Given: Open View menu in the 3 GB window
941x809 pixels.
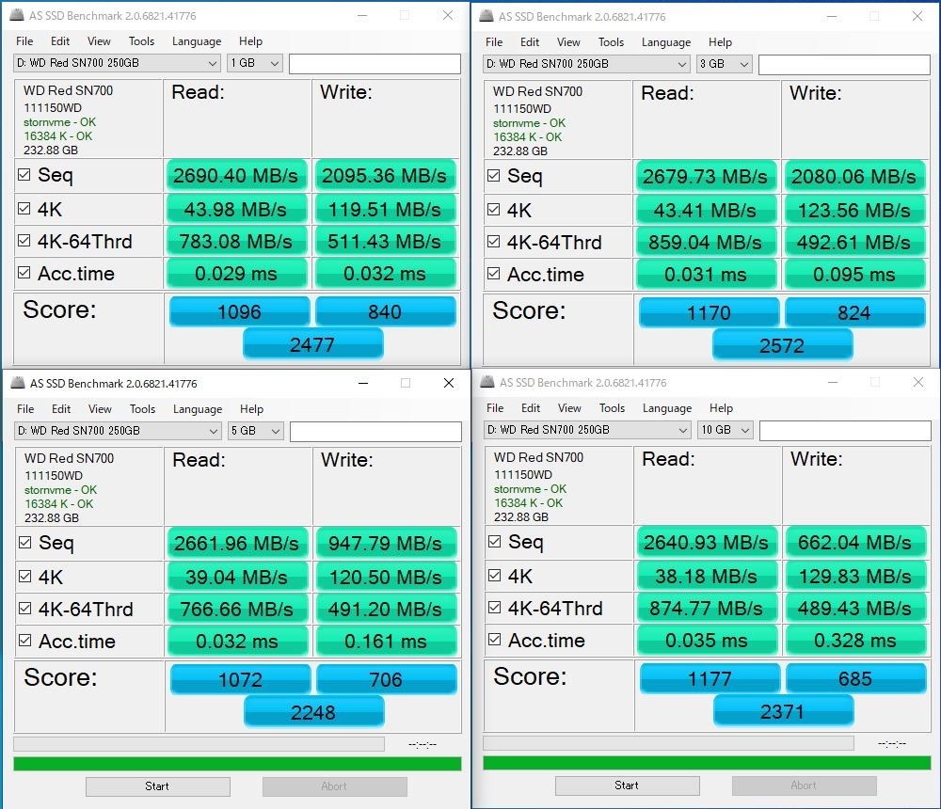Looking at the screenshot, I should (x=568, y=42).
